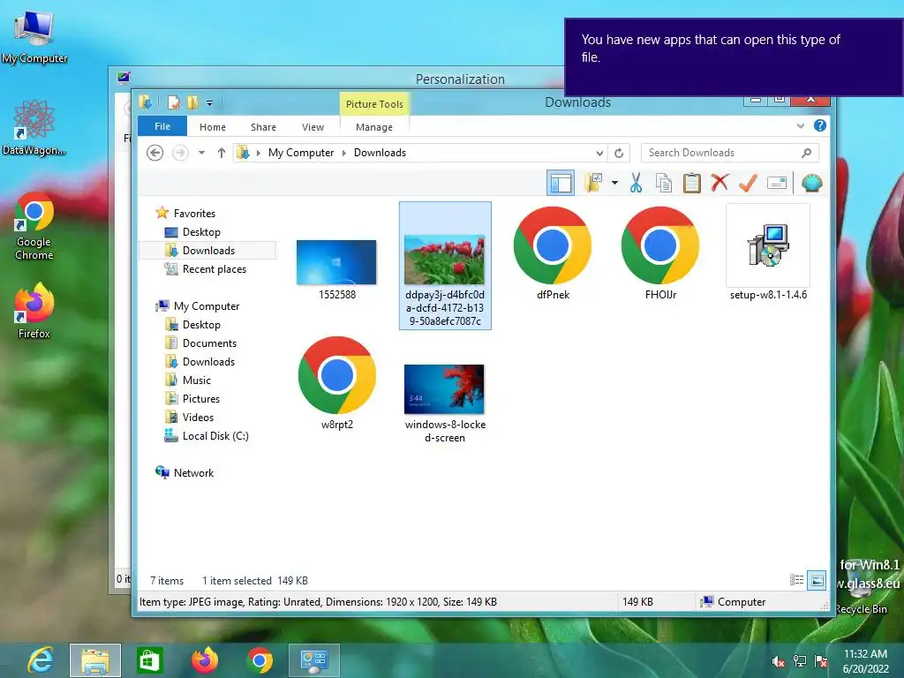The image size is (904, 678).
Task: Go back with the back arrow
Action: [154, 153]
